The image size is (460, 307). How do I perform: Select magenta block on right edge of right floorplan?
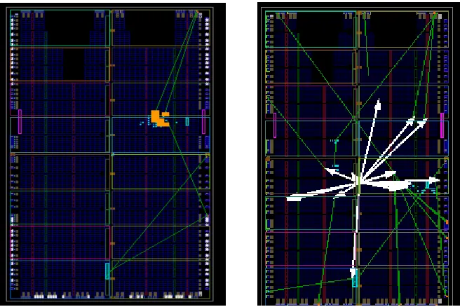point(442,125)
